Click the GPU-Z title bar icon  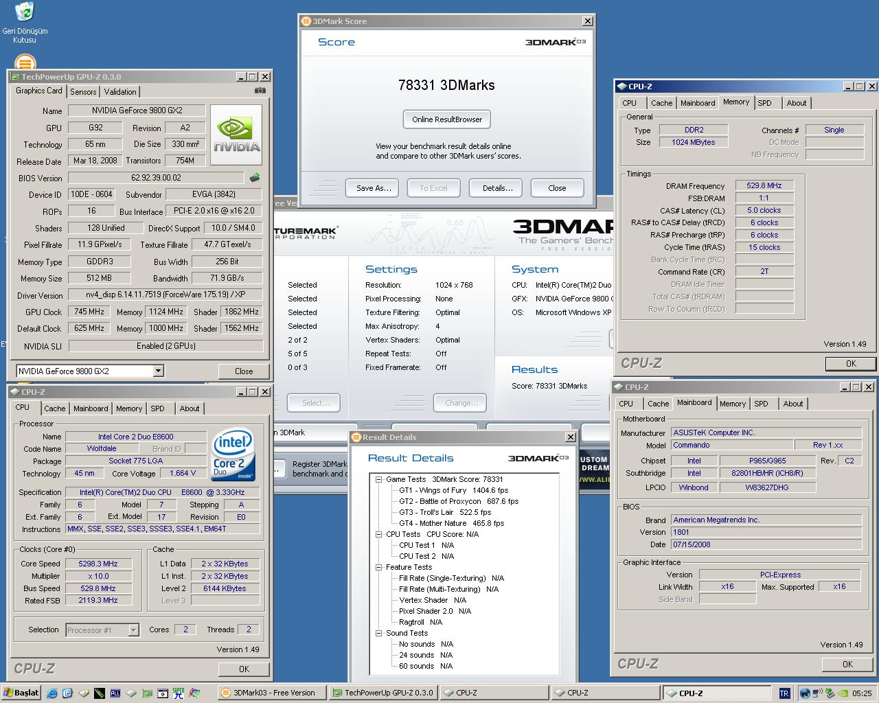tap(14, 77)
